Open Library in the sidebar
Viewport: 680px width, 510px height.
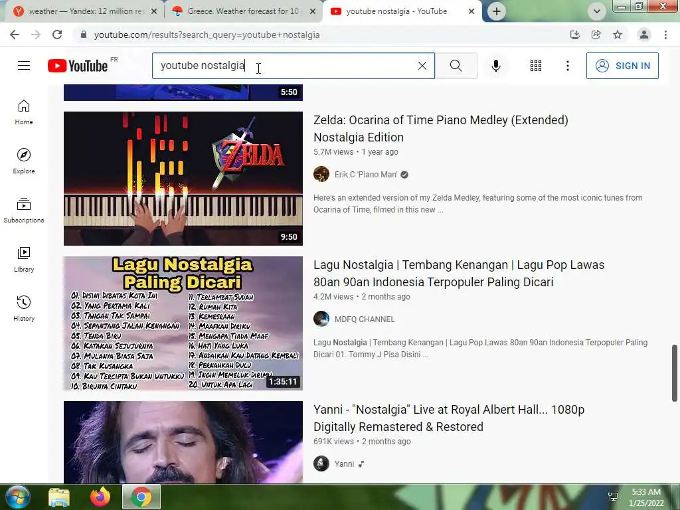pos(24,260)
